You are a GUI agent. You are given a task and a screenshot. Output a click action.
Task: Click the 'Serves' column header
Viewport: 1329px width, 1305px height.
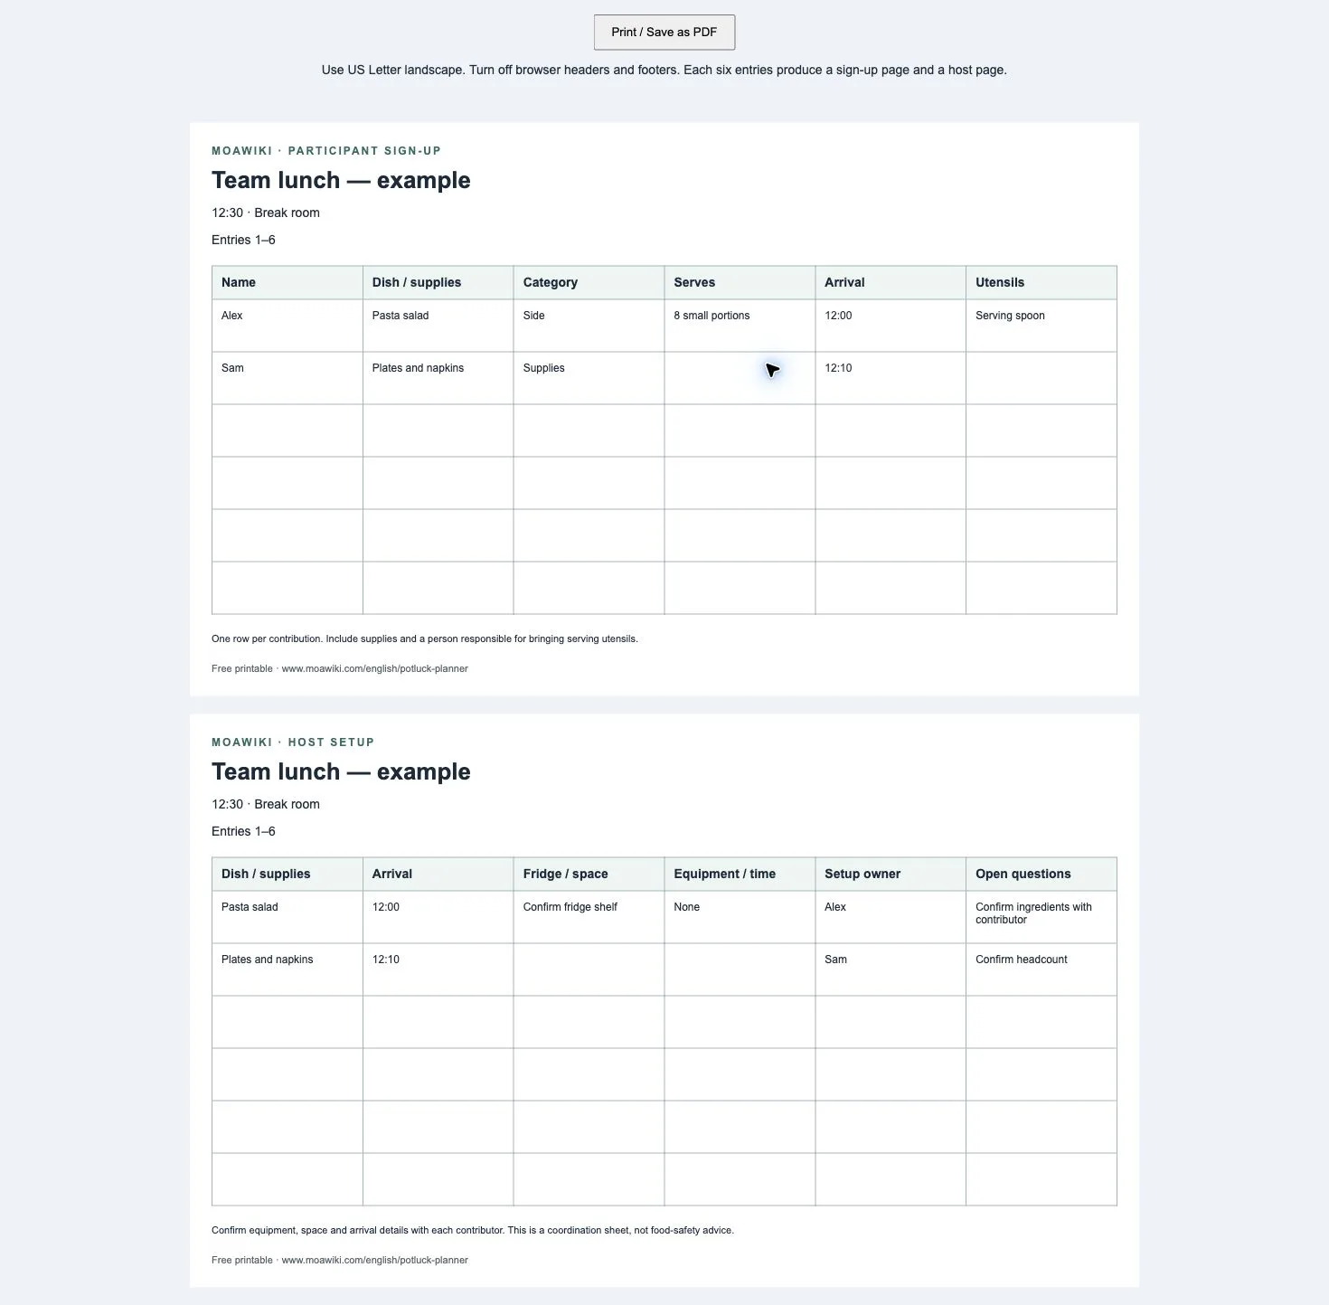pos(740,282)
